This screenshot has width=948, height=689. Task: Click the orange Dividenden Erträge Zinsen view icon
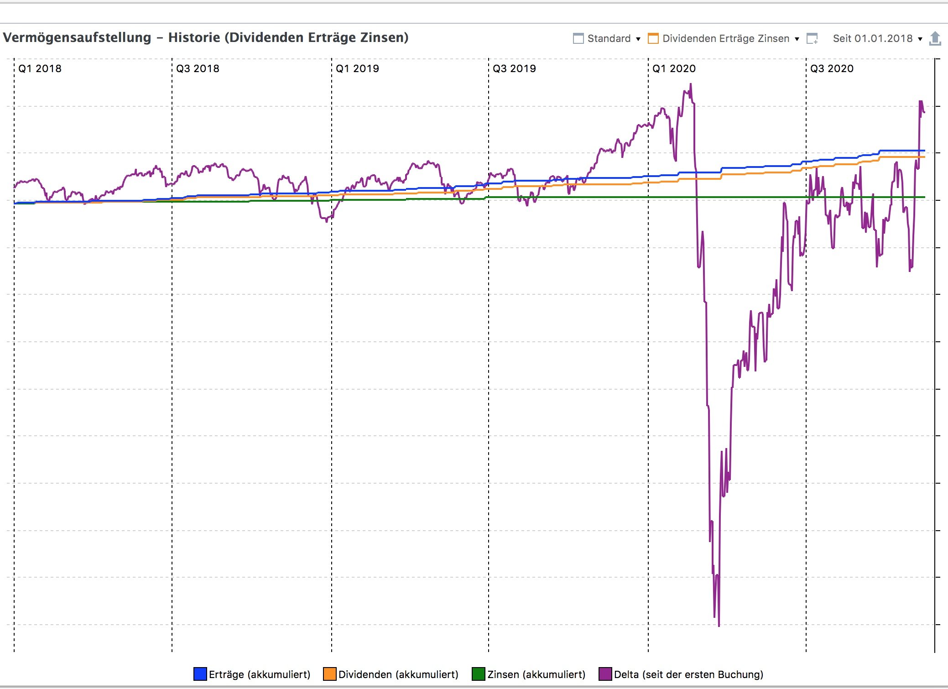(x=653, y=39)
